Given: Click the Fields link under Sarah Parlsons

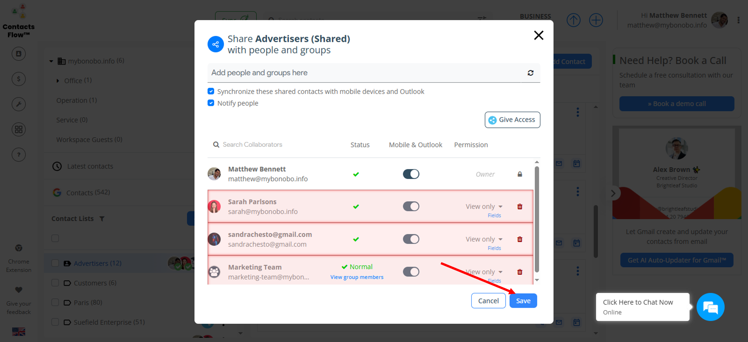Looking at the screenshot, I should 494,216.
